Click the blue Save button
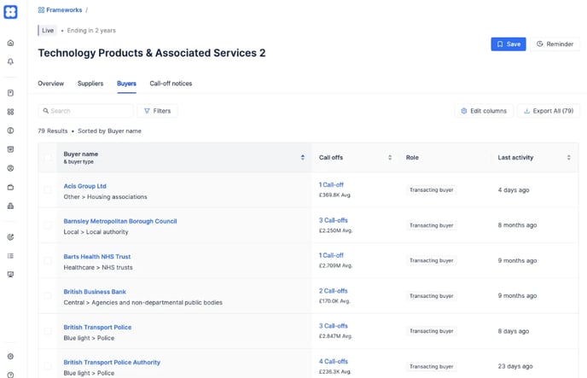Screen dimensions: 587x378 pos(509,44)
